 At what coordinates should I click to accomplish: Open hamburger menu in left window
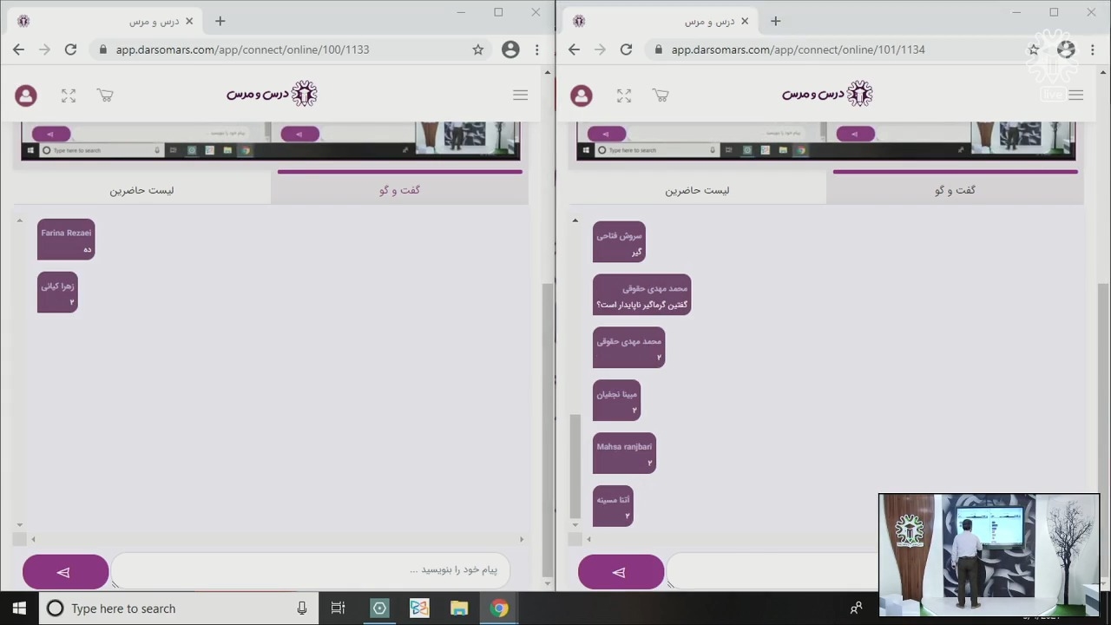point(520,95)
